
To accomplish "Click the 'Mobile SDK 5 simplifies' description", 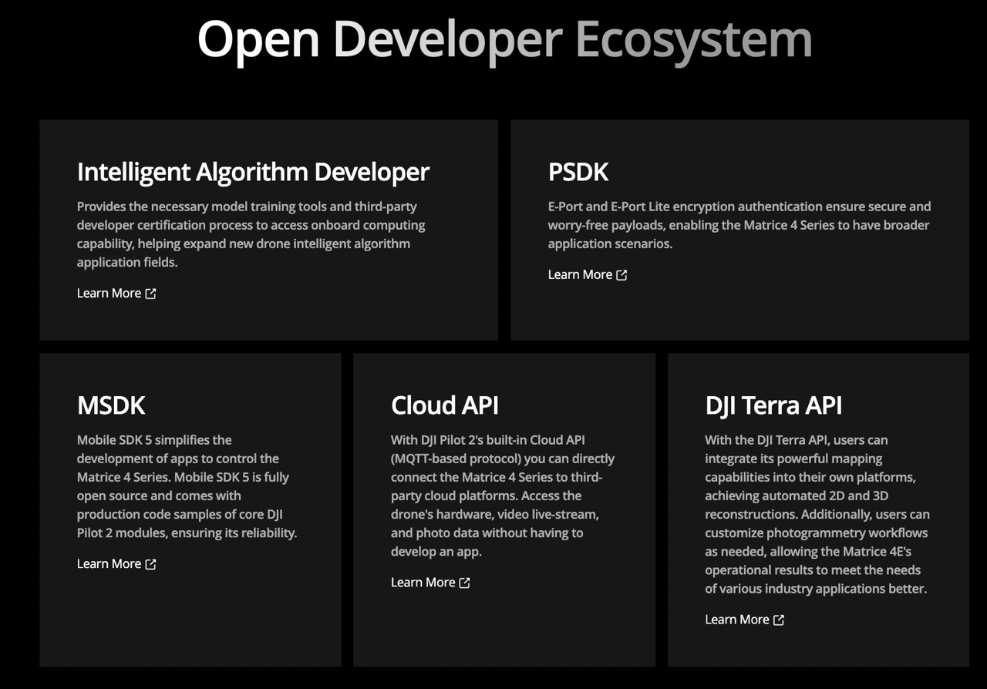I will tap(187, 486).
